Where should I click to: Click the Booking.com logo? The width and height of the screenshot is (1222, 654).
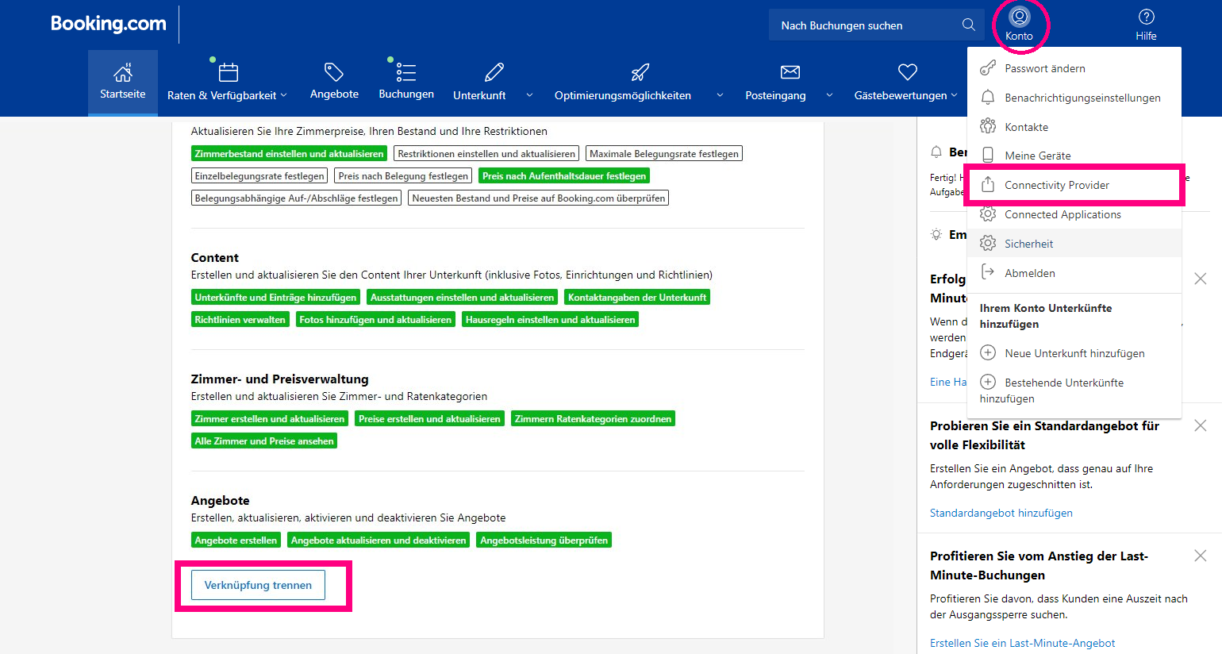[x=109, y=24]
